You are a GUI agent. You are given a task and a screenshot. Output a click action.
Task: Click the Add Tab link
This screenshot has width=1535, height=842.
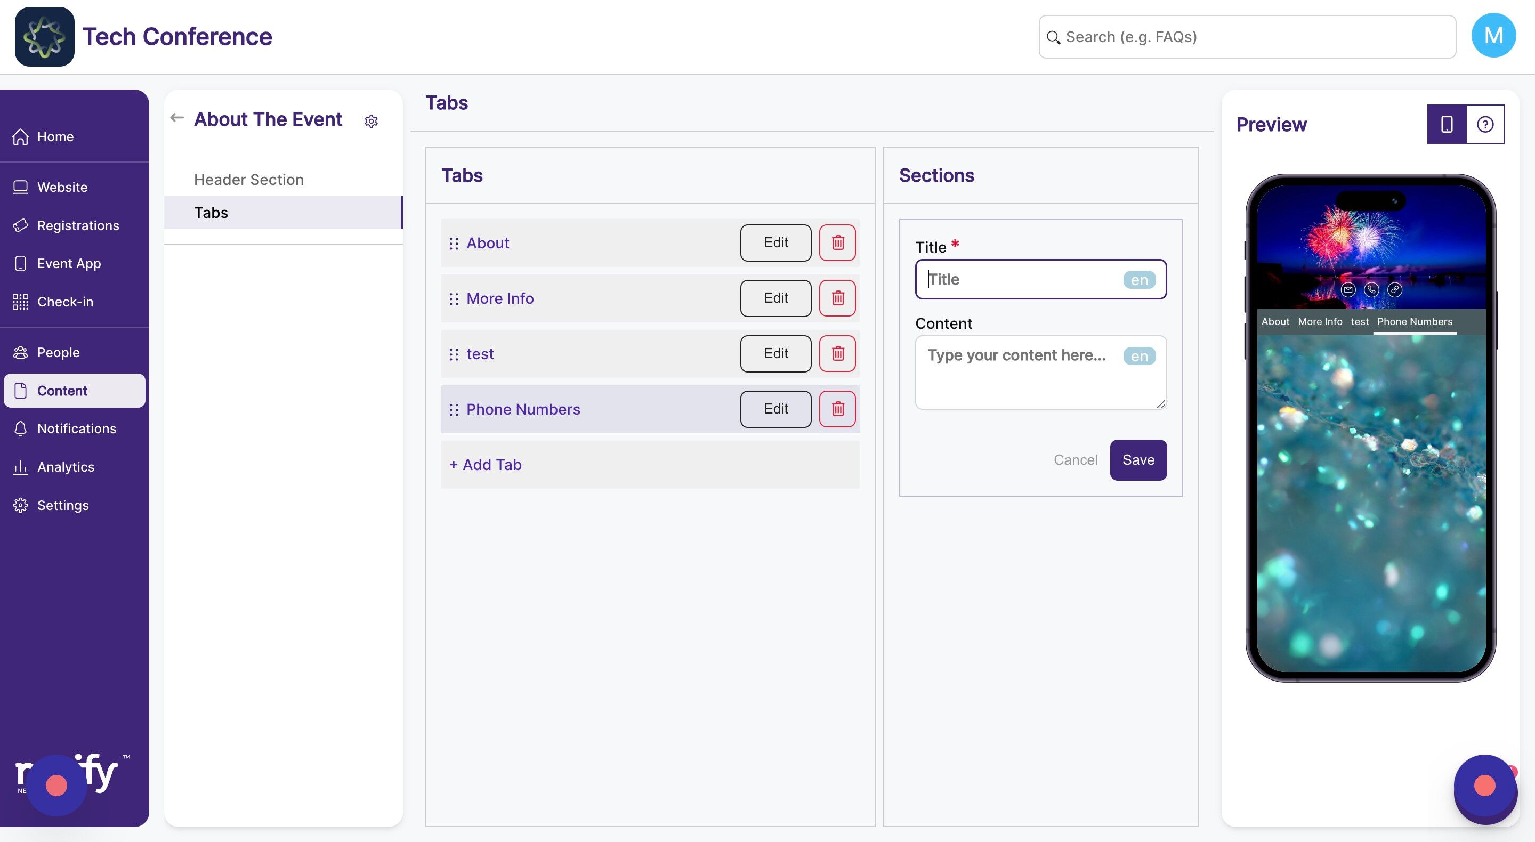coord(486,465)
